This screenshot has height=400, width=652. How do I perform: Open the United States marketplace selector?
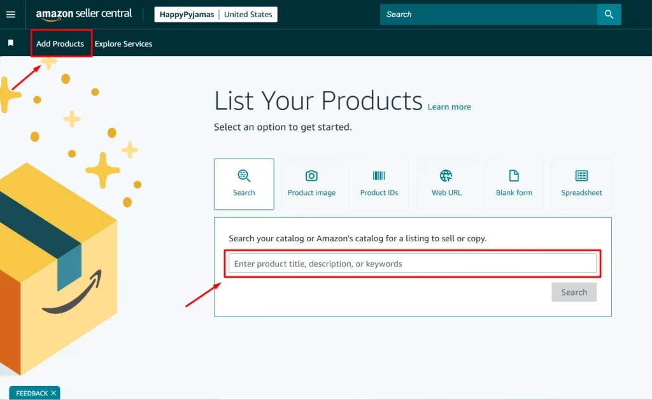(248, 14)
